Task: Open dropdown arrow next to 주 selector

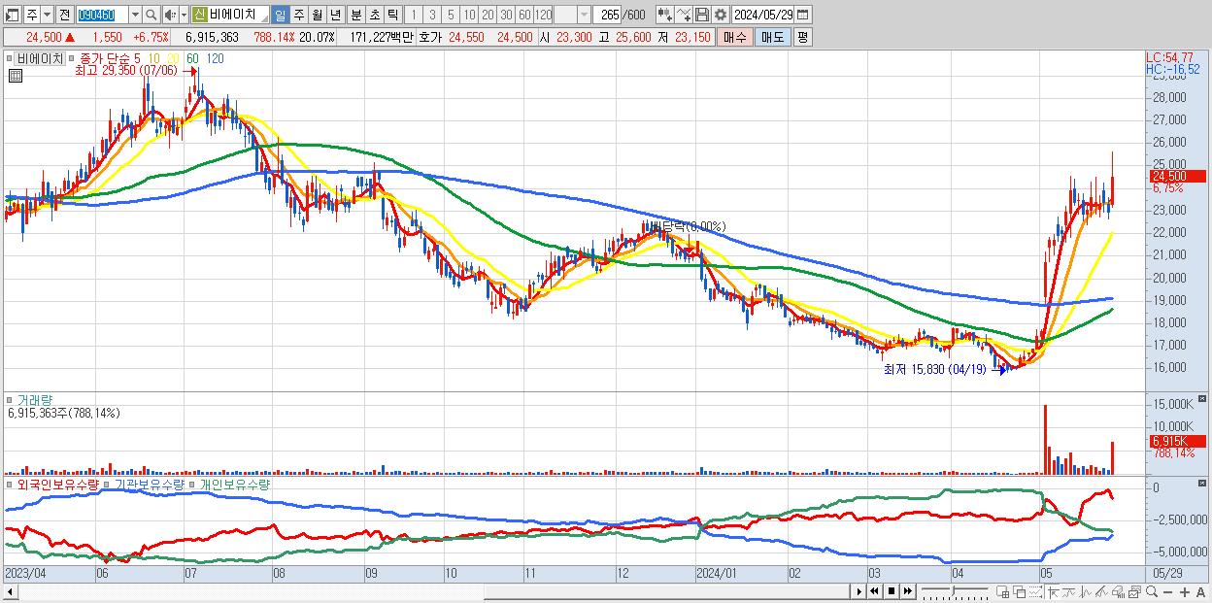Action: coord(46,15)
